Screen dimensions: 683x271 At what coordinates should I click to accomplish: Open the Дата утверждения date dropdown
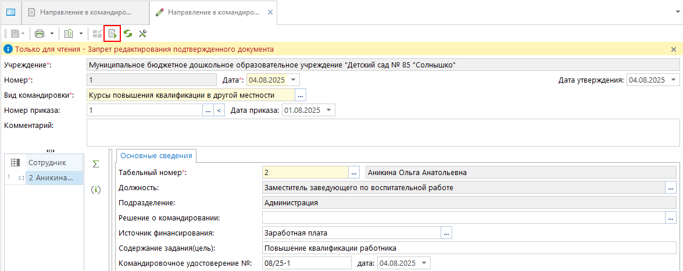[x=673, y=80]
